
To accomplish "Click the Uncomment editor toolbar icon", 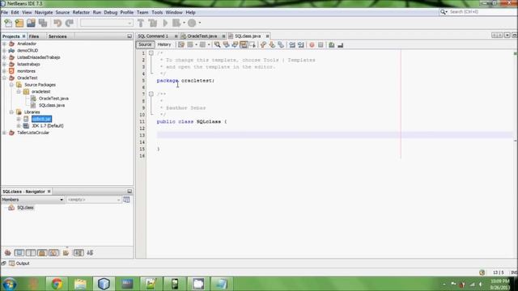I will [340, 44].
